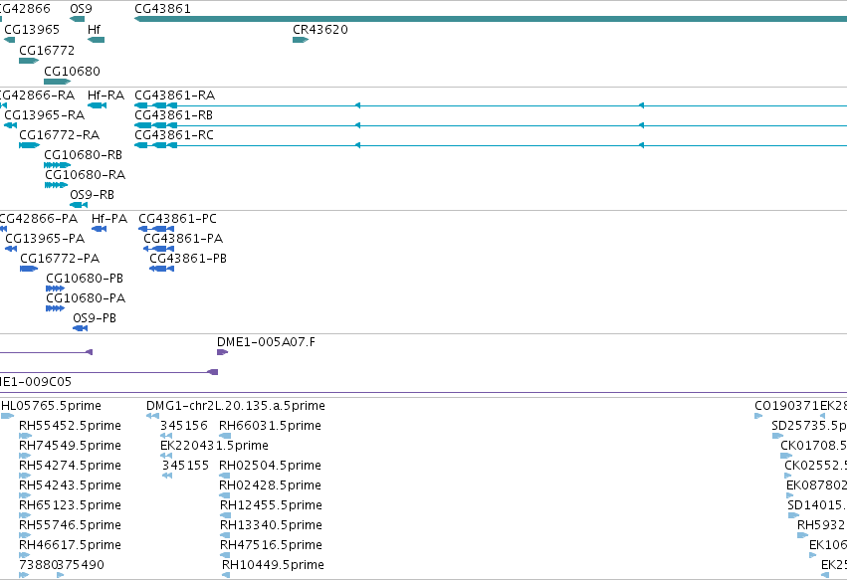
Task: Select the CG16772-PA protein feature
Action: [29, 269]
